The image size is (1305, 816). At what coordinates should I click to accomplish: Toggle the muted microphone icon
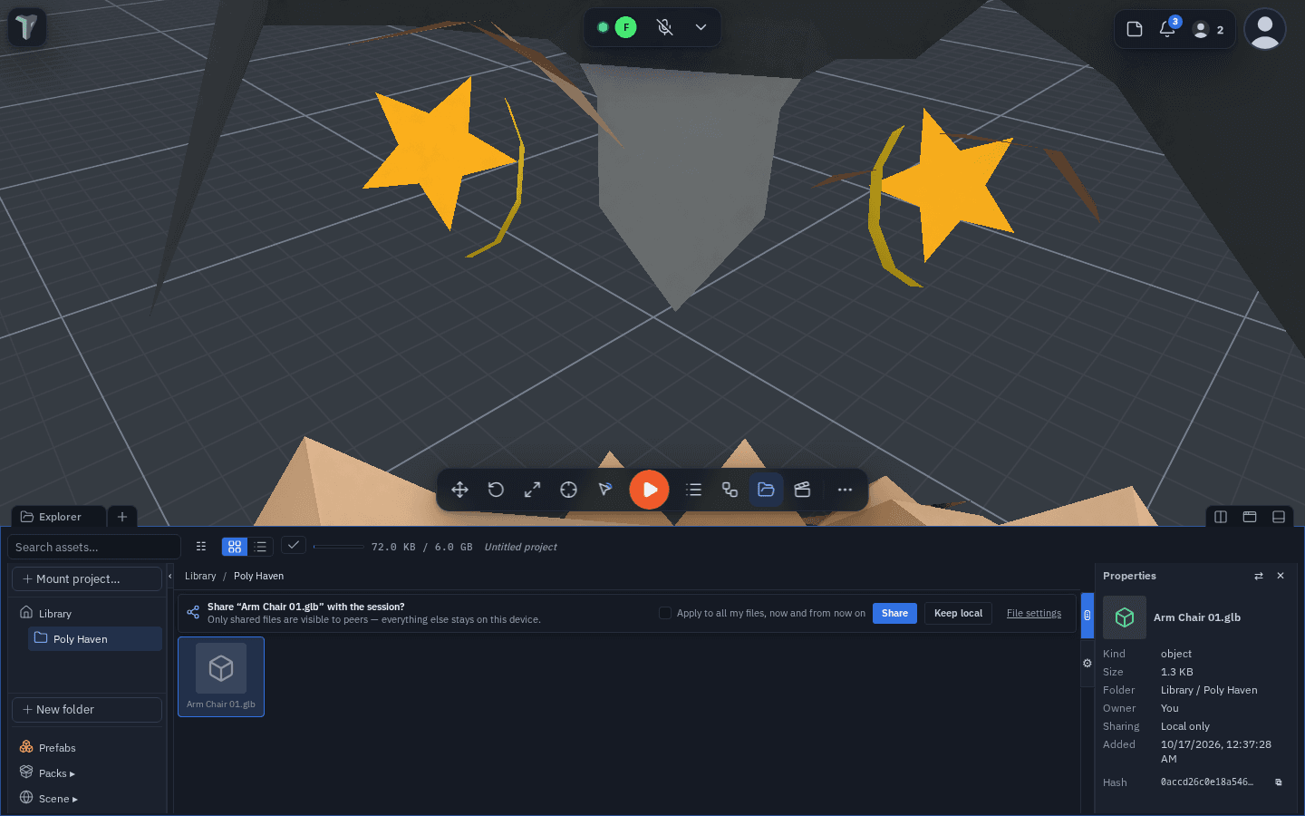coord(664,27)
